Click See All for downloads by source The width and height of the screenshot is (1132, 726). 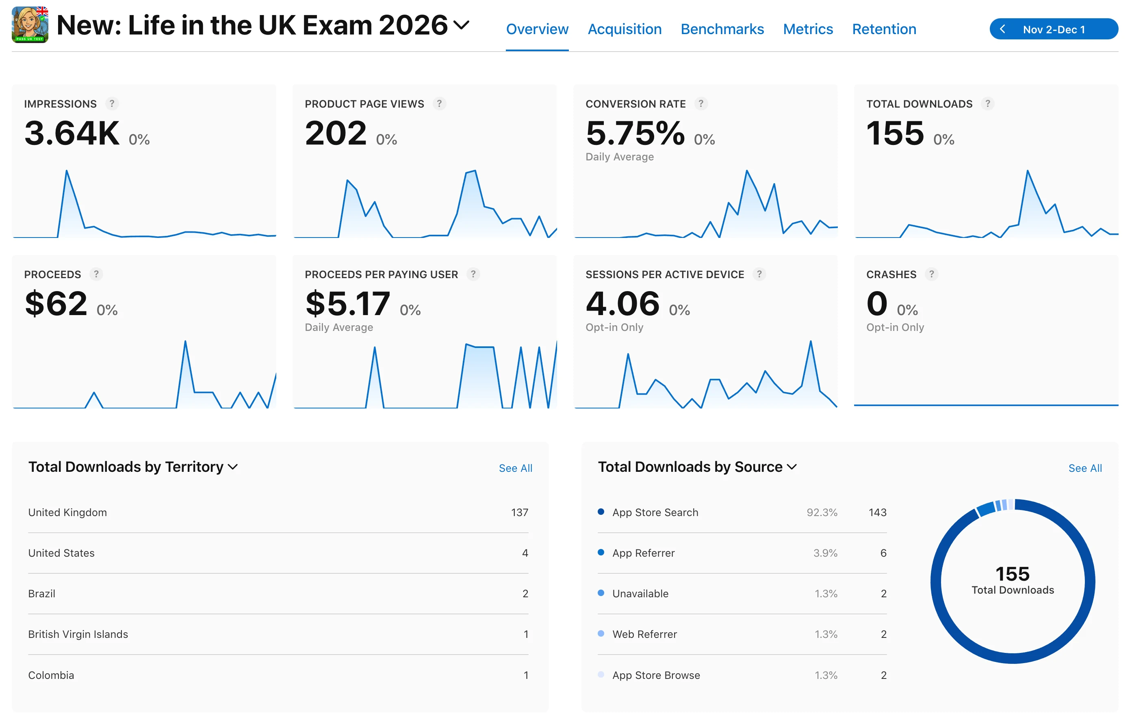tap(1085, 468)
